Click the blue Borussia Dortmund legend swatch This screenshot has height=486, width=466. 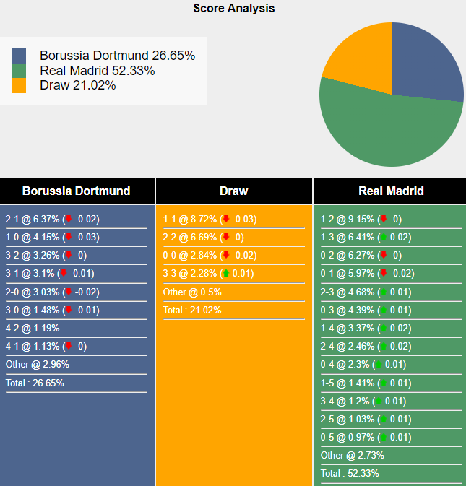coord(19,56)
